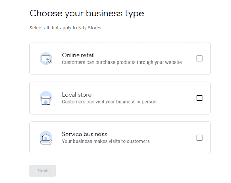Click the Choose your business type heading
This screenshot has width=231, height=183.
pos(87,13)
